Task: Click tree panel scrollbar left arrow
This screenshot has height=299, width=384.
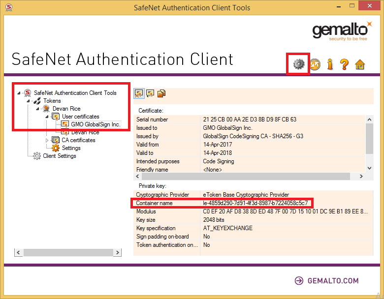Action: pyautogui.click(x=19, y=252)
